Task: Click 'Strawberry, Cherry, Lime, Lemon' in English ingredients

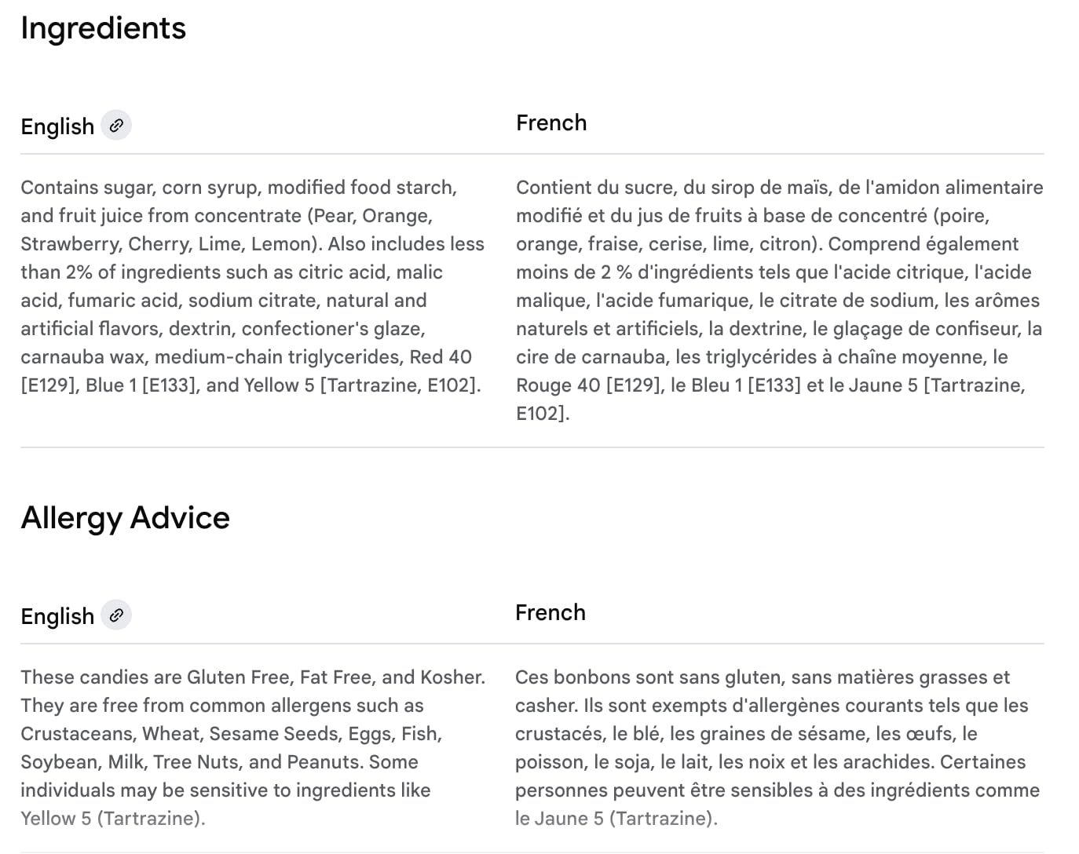Action: [x=168, y=244]
